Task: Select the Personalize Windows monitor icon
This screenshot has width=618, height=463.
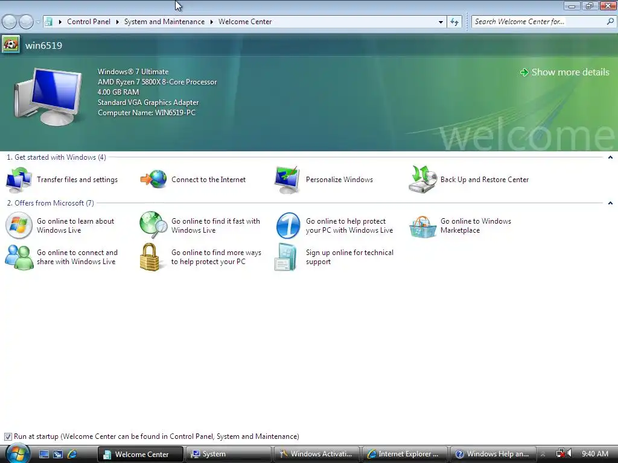Action: (x=288, y=180)
